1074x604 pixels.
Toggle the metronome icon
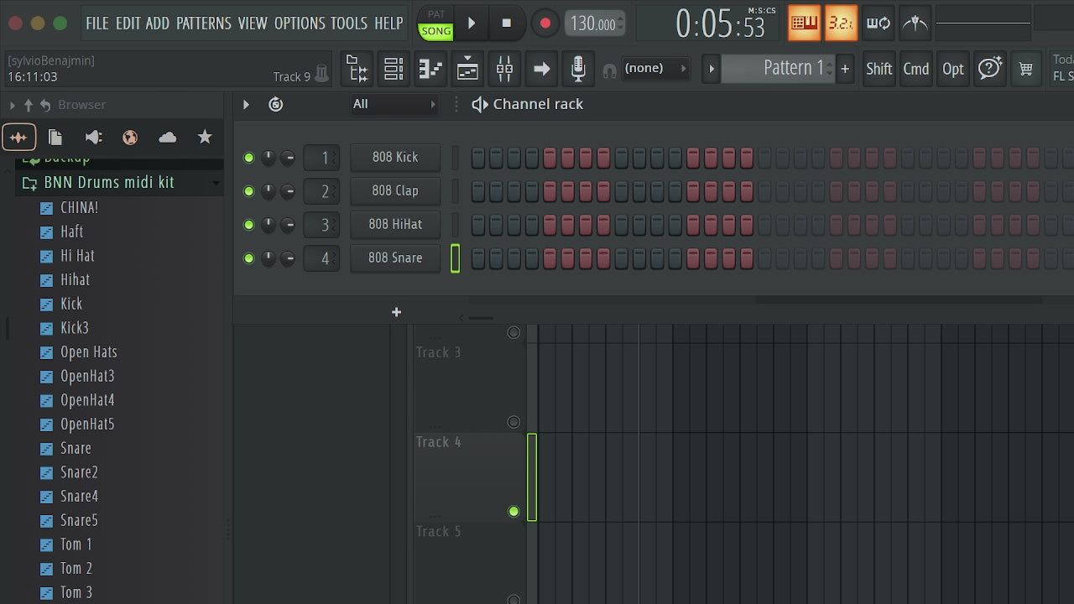(915, 23)
